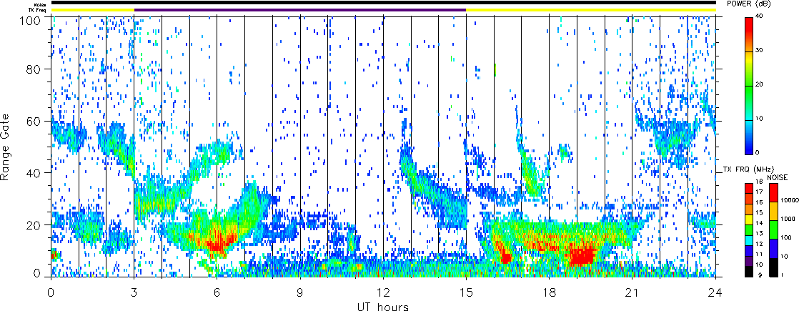The image size is (799, 311).
Task: Click the "3" label on UT hours axis
Action: pyautogui.click(x=134, y=292)
